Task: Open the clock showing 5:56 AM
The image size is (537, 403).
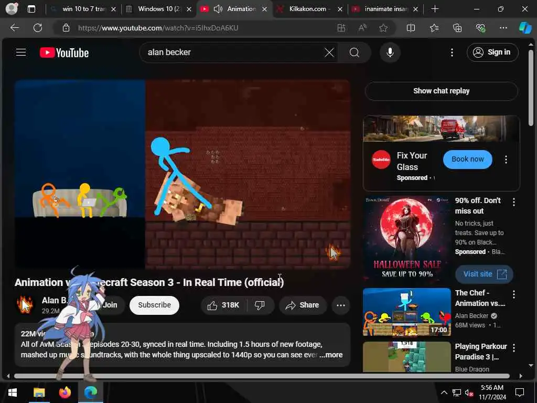Action: click(492, 393)
